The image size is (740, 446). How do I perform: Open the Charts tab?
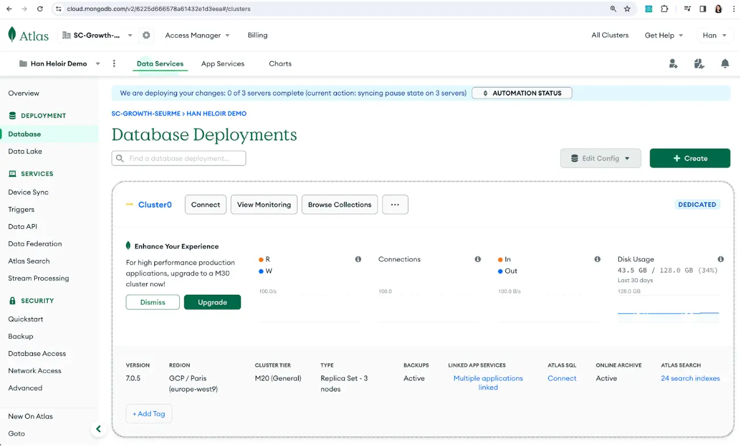coord(279,64)
